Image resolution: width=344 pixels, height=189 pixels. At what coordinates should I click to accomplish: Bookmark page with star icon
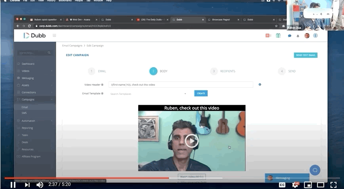276,26
